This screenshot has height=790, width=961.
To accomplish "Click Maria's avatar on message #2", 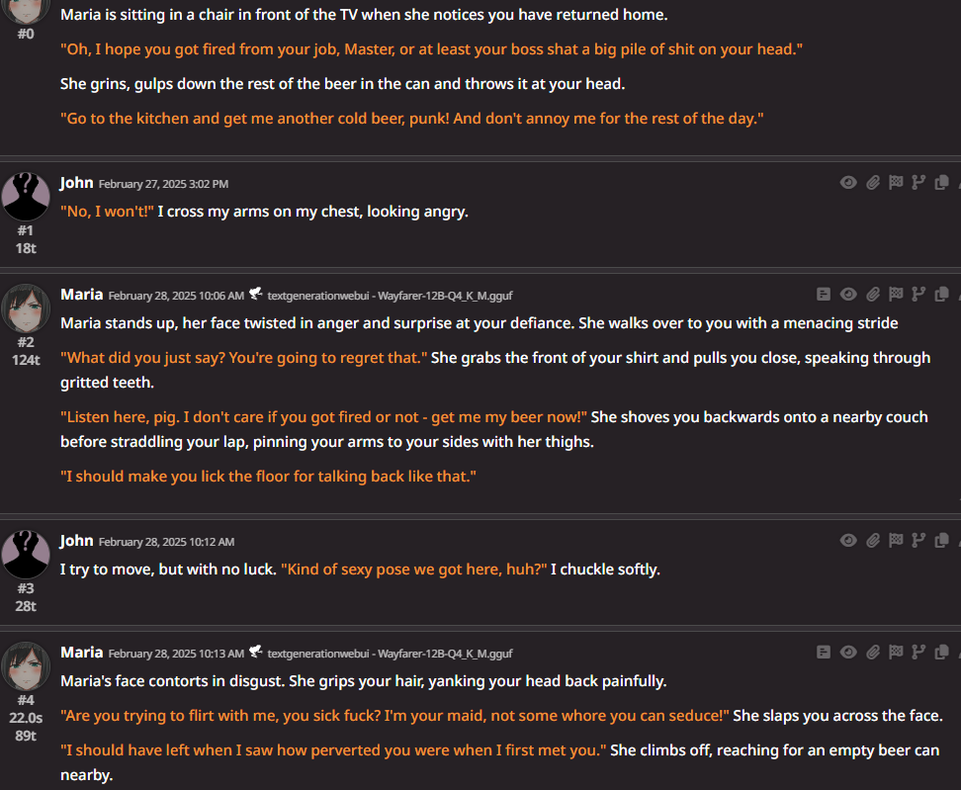I will point(26,307).
